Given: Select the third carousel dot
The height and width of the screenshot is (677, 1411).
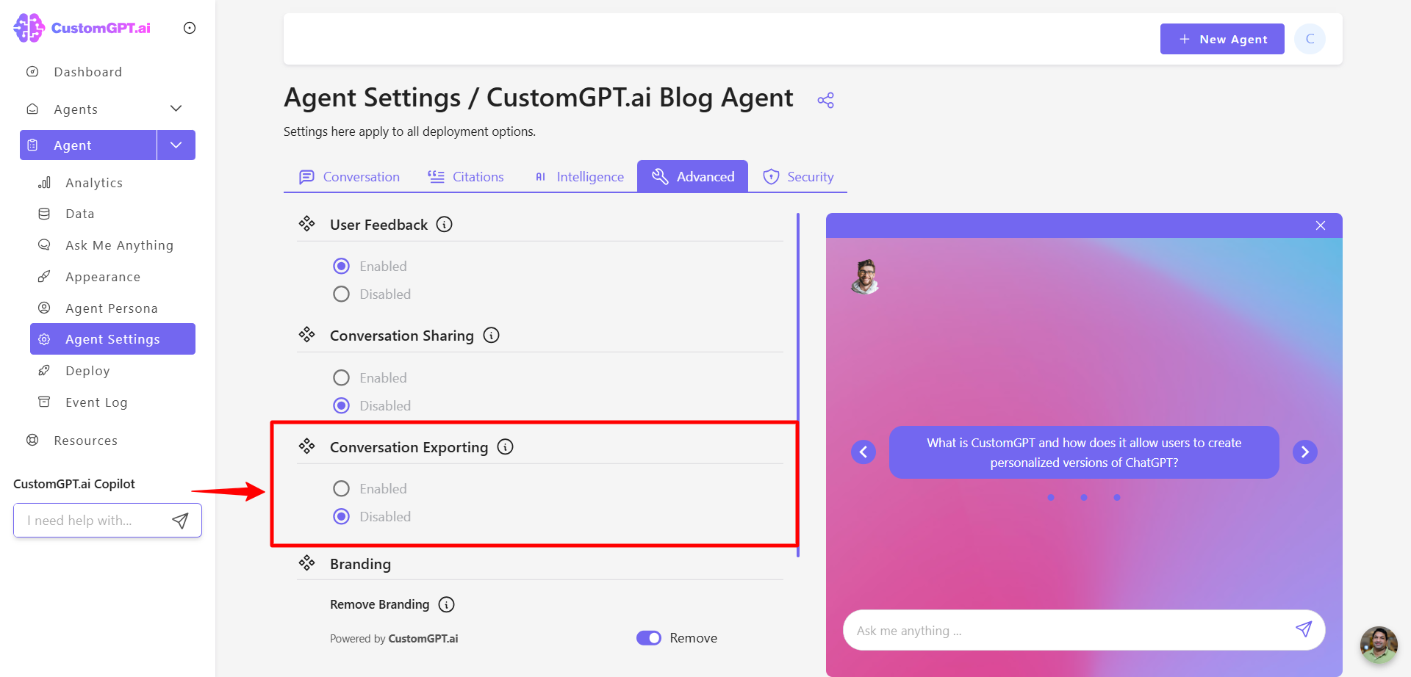Looking at the screenshot, I should [1117, 498].
